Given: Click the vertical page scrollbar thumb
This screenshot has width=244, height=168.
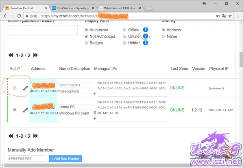Looking at the screenshot, I should pos(241,60).
